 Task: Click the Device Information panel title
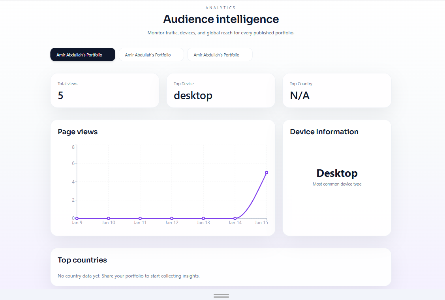coord(324,132)
